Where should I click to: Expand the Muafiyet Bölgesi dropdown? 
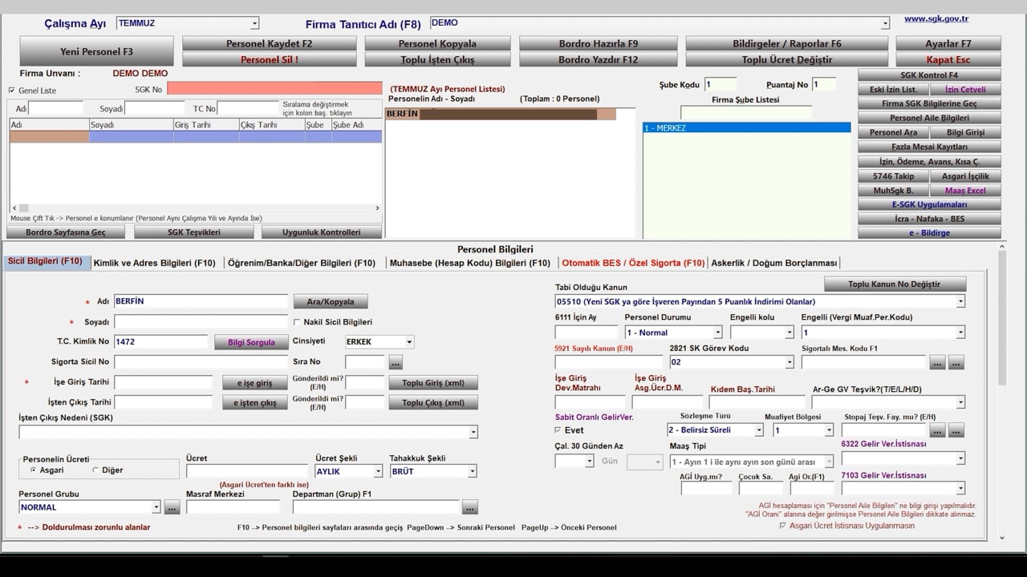point(830,430)
